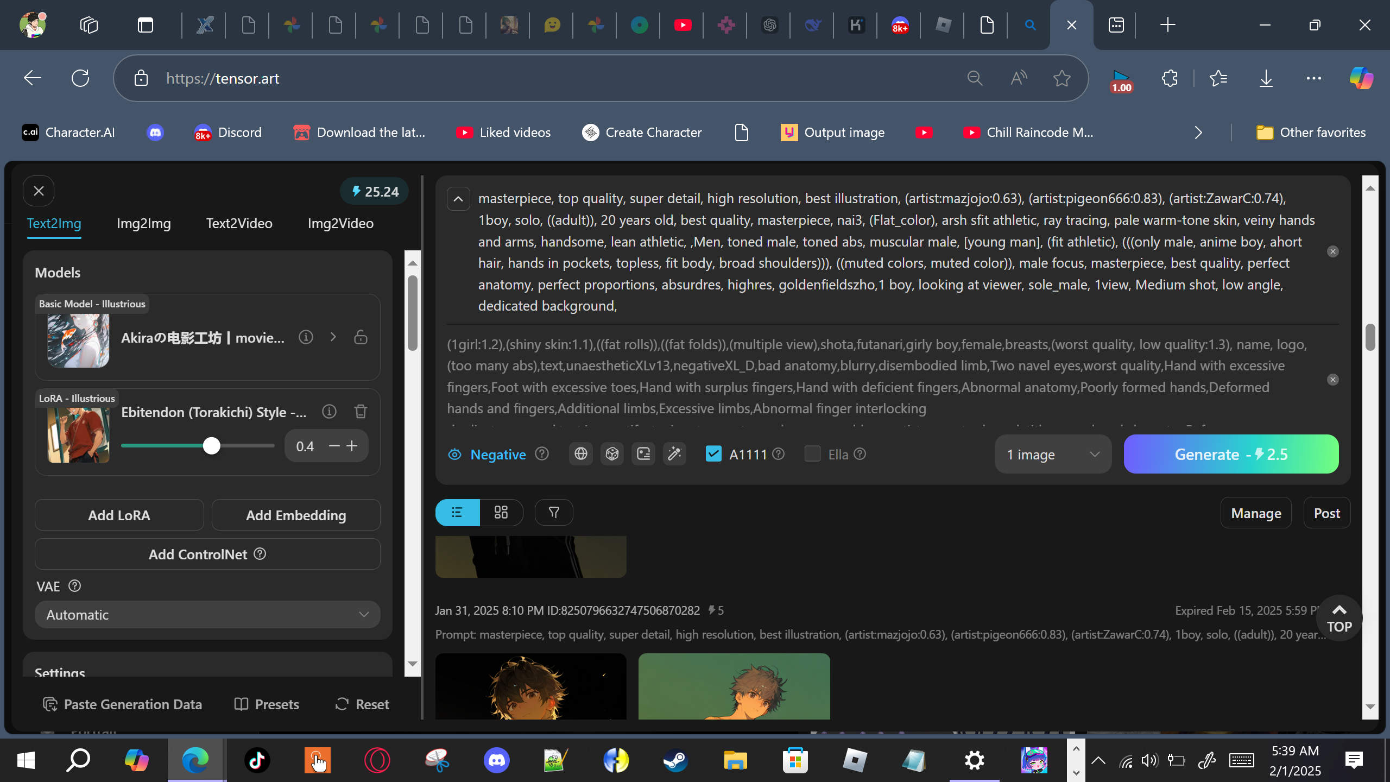1390x782 pixels.
Task: Open the filter icon for results
Action: 554,513
